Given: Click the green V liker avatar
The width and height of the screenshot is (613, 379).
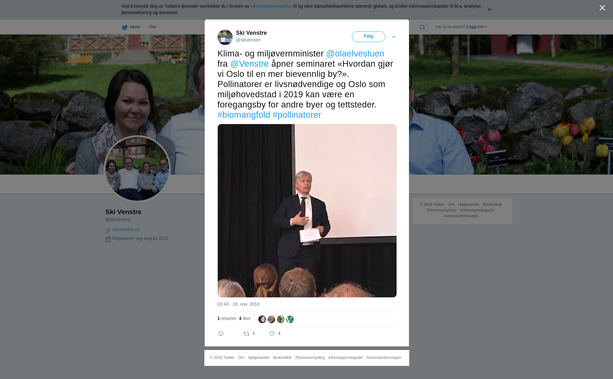Looking at the screenshot, I should (290, 319).
